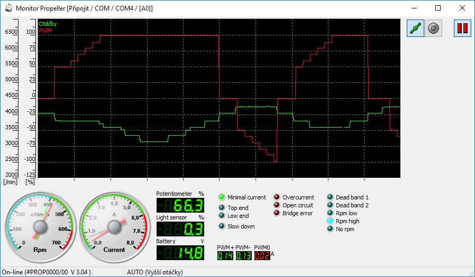Click the Overcurrent indicator light
This screenshot has width=475, height=277.
tap(277, 197)
